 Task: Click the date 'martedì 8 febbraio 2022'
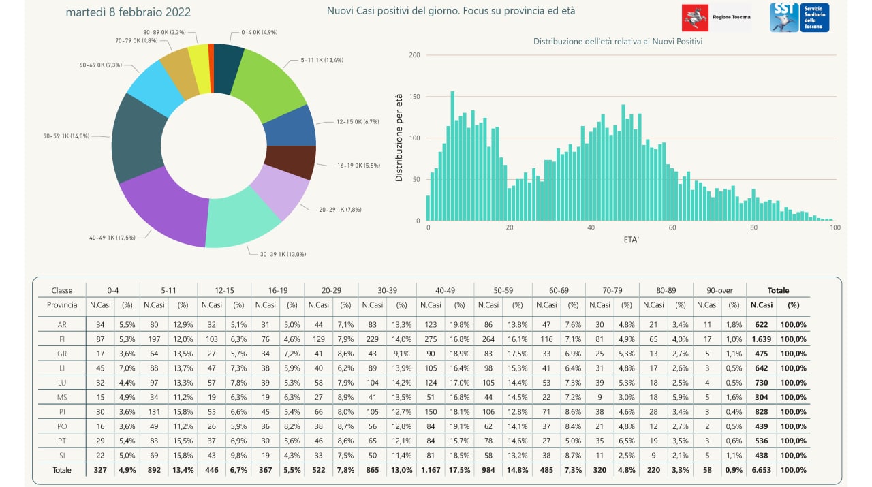coord(128,12)
